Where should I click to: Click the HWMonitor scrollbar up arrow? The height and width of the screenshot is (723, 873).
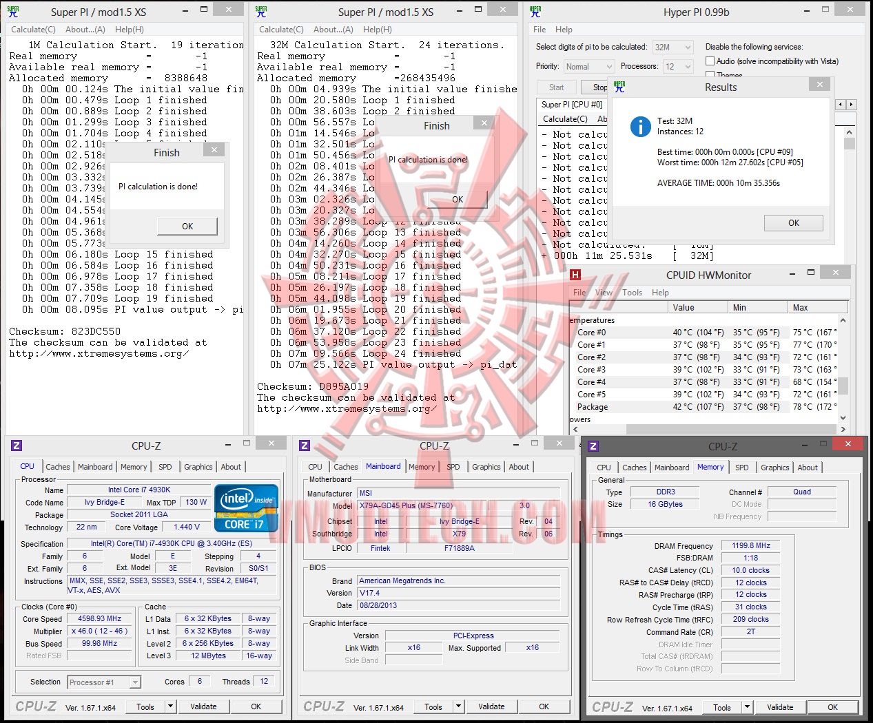(x=843, y=321)
